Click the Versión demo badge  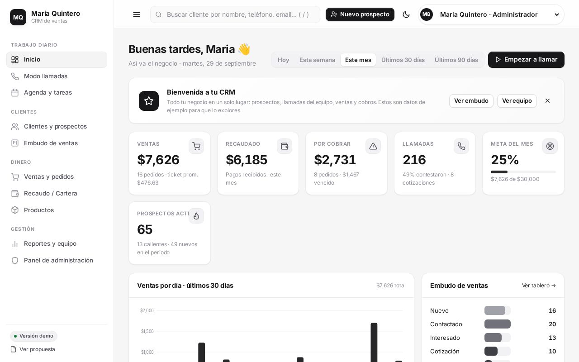pyautogui.click(x=33, y=336)
